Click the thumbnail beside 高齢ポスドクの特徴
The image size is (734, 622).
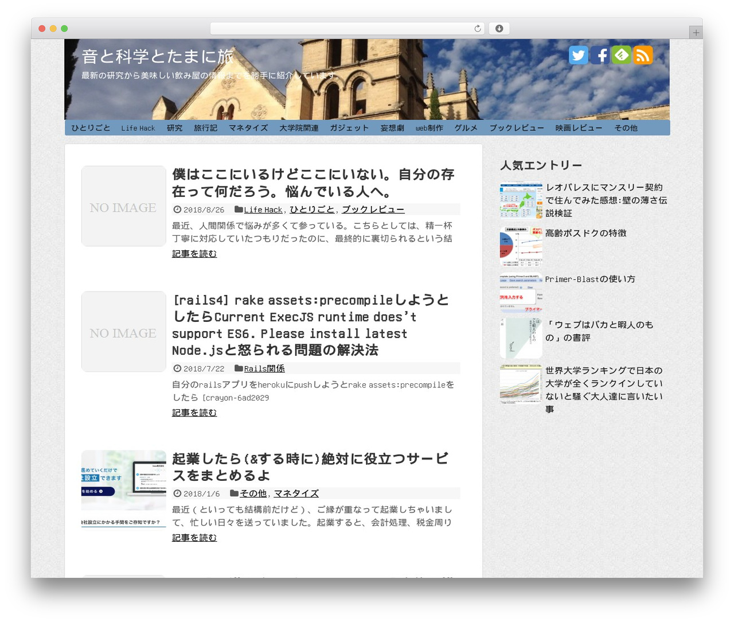point(521,247)
